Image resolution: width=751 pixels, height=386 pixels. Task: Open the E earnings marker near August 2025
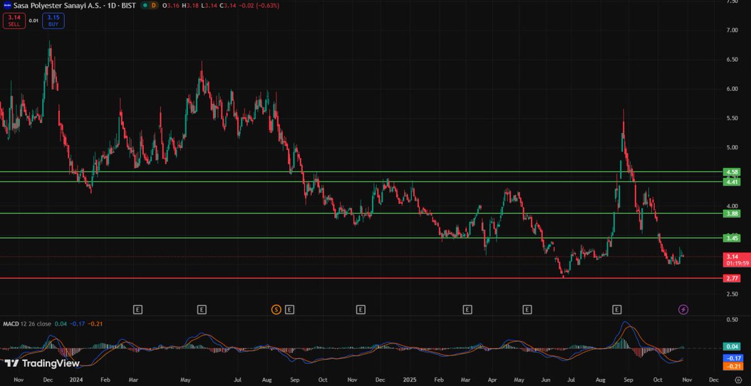click(x=617, y=309)
